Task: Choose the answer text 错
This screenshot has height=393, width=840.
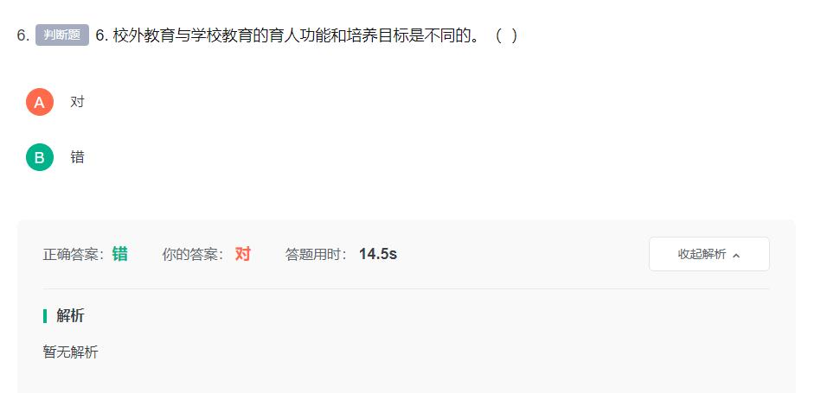Action: pos(77,157)
